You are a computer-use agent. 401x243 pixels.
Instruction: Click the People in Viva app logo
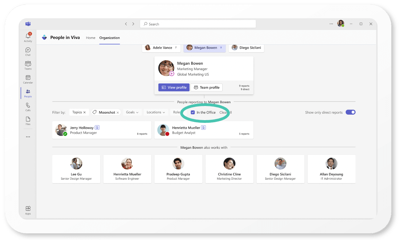coord(45,38)
